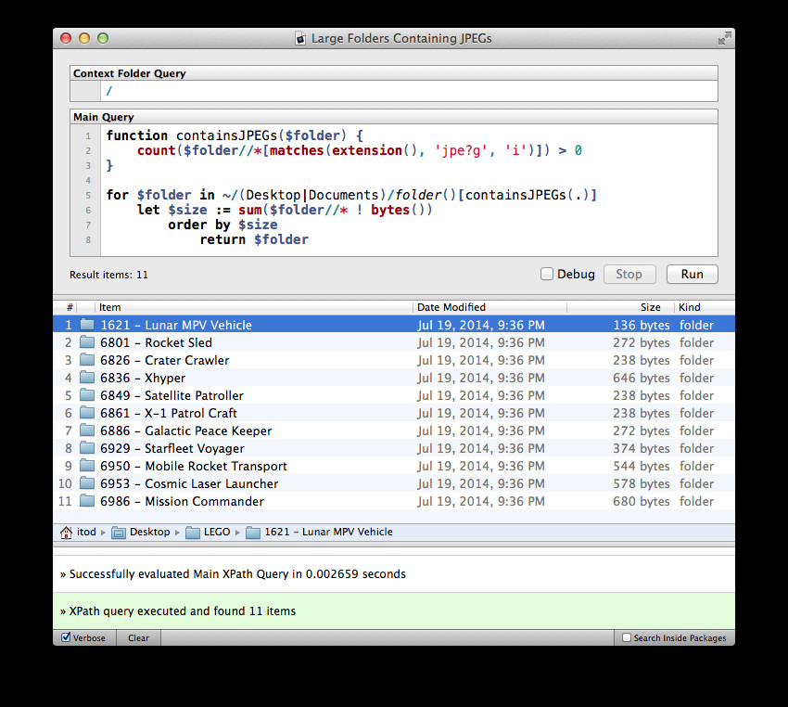Select the row named 6950 – Mobile Rocket Transport
Screen dimensions: 788x707
[394, 466]
